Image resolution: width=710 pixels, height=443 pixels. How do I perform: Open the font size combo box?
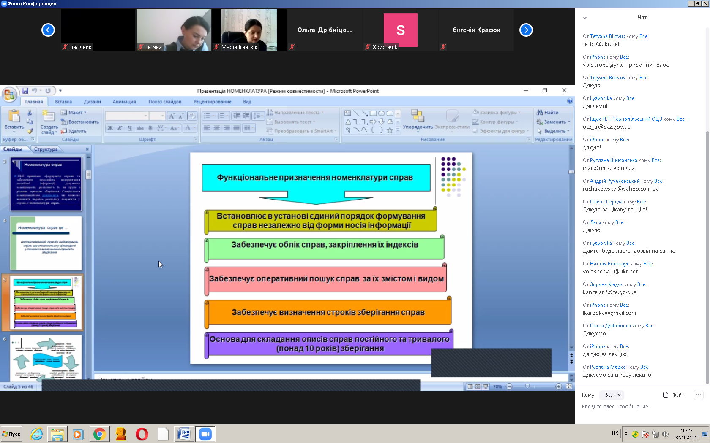pyautogui.click(x=157, y=116)
